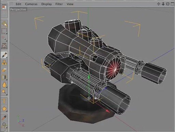The width and height of the screenshot is (175, 132).
Task: Select the Clone Stamp tool
Action: (4, 63)
